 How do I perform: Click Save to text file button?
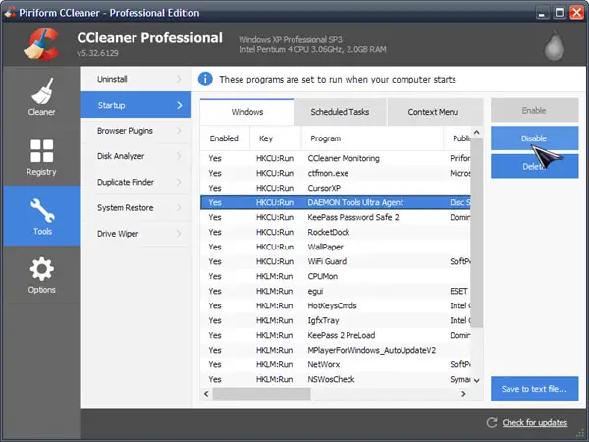[x=535, y=389]
